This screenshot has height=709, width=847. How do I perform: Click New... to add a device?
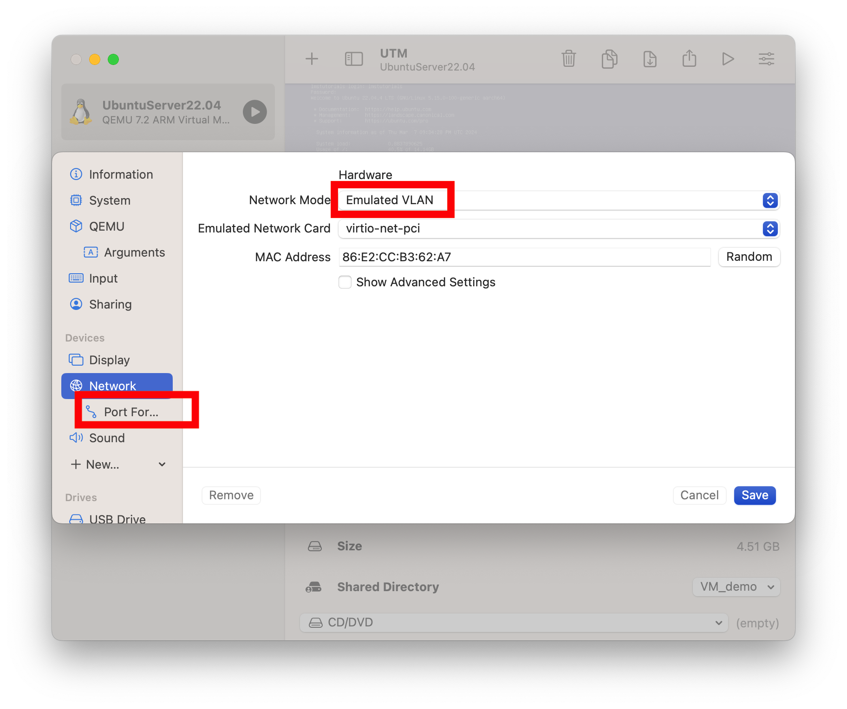click(x=102, y=464)
